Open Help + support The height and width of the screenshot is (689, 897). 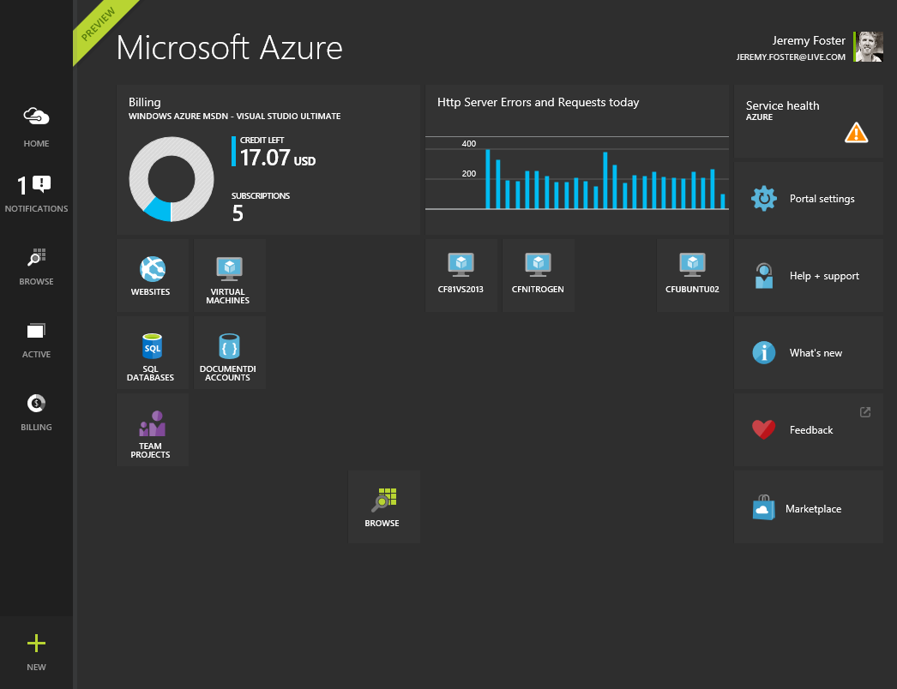tap(808, 276)
